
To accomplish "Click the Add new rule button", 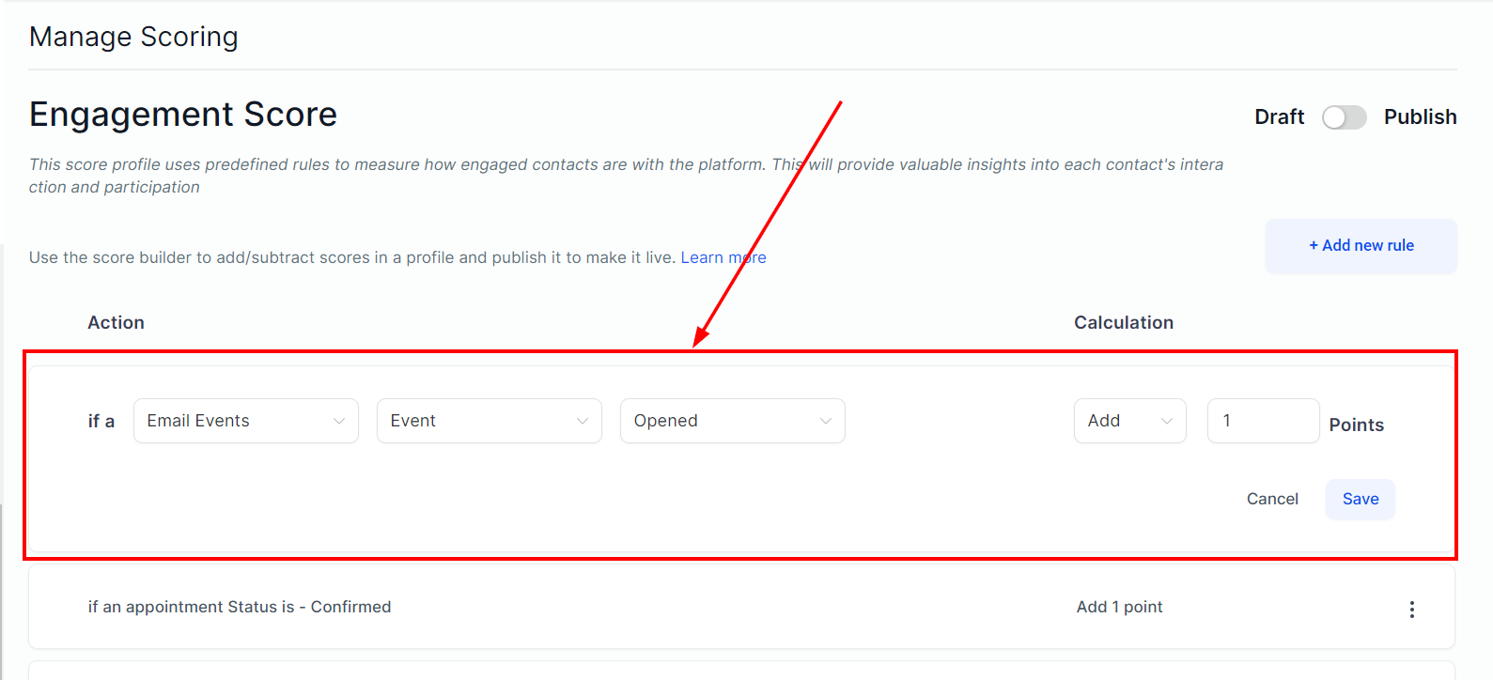I will (x=1361, y=246).
